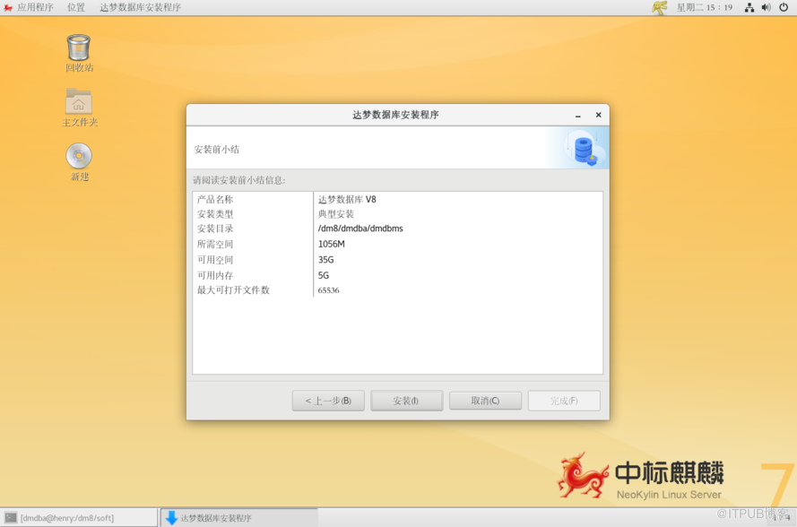Switch to [dmdba@henry:/dm8/soft] terminal taskbar entry
Screen dimensions: 797x527
(79, 518)
